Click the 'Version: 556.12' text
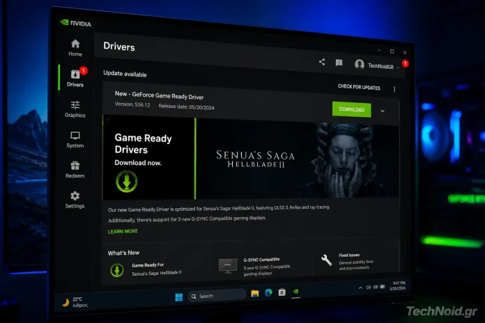 tap(132, 104)
